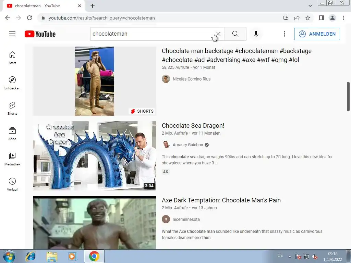Click the 58.325 Aufrufe view count
351x263 pixels.
[175, 67]
